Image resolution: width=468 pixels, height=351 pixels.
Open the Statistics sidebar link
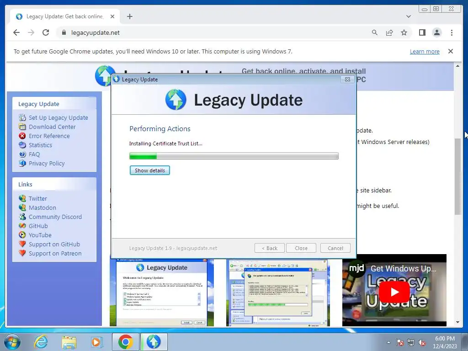click(x=40, y=145)
